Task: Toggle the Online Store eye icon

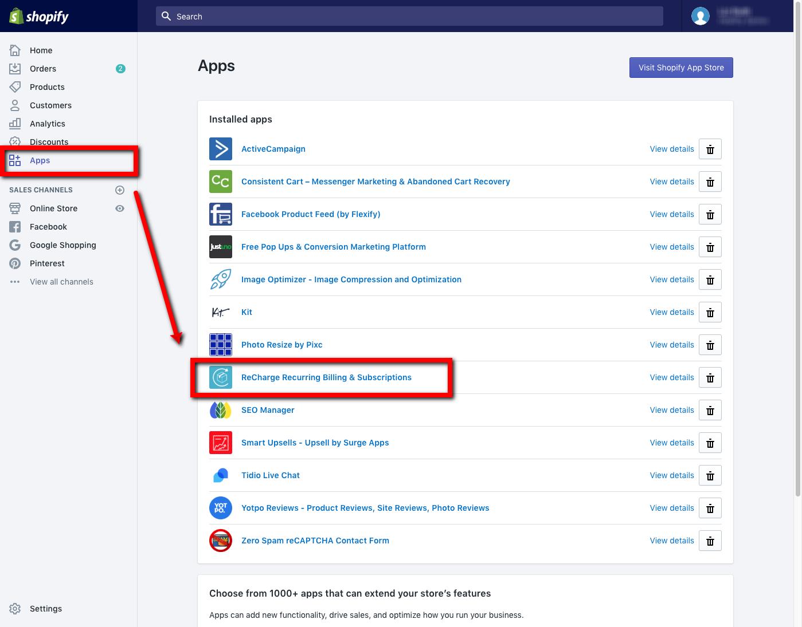Action: tap(120, 208)
